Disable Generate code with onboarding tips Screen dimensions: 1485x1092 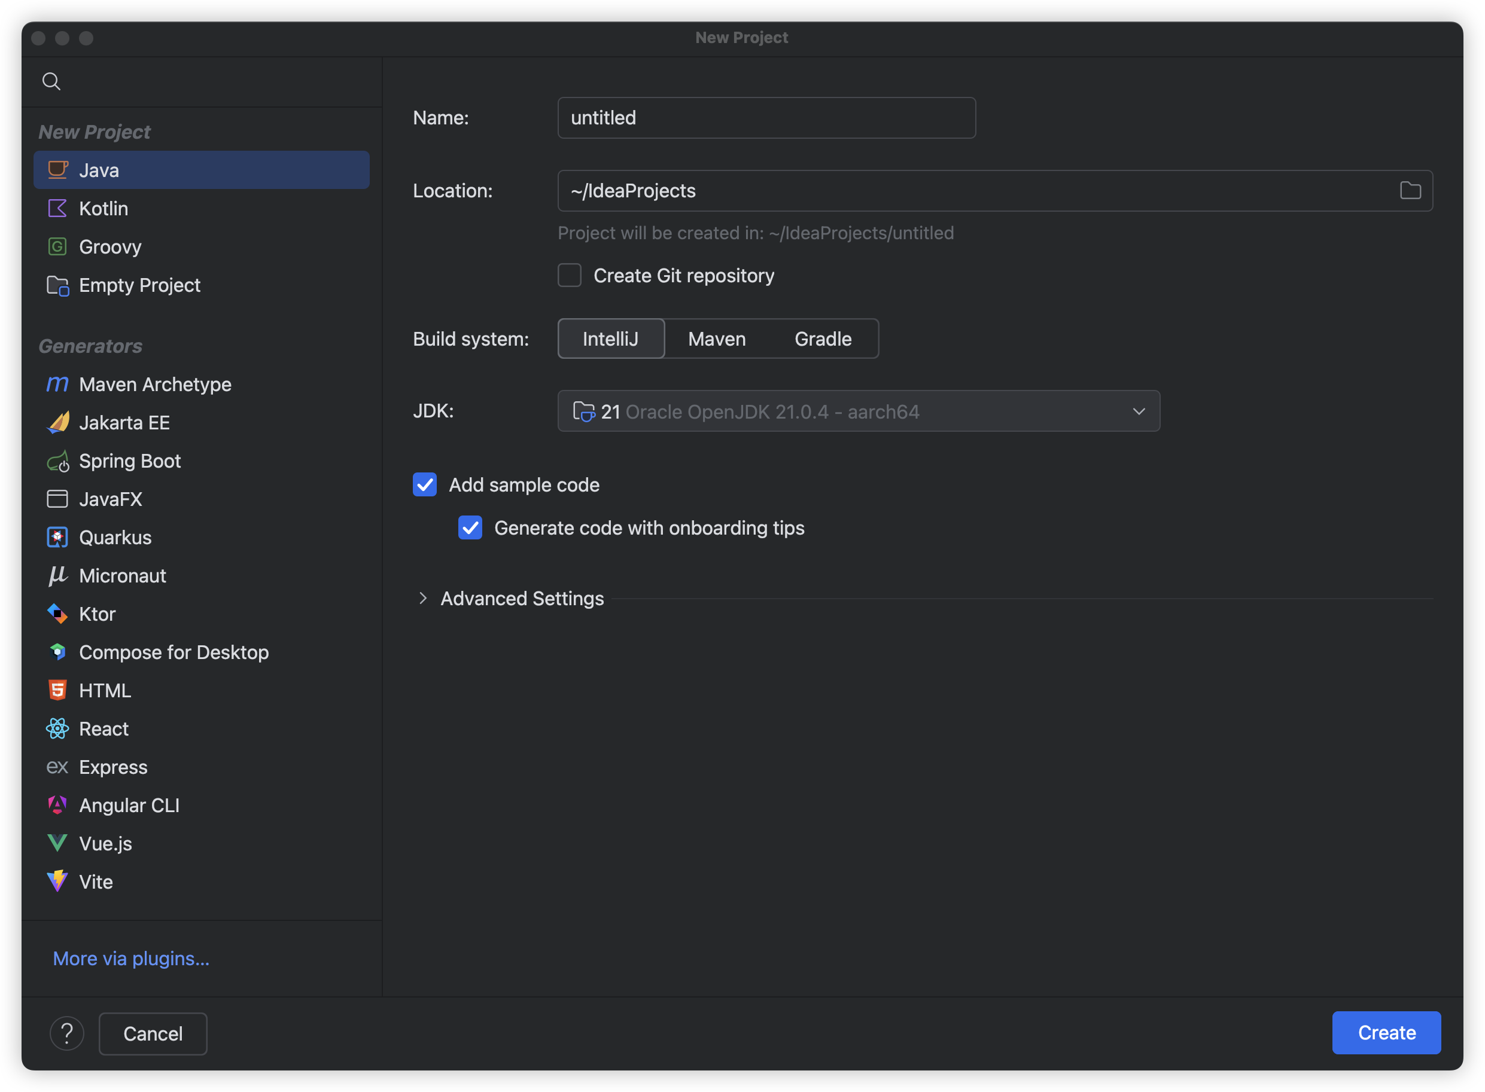coord(470,527)
